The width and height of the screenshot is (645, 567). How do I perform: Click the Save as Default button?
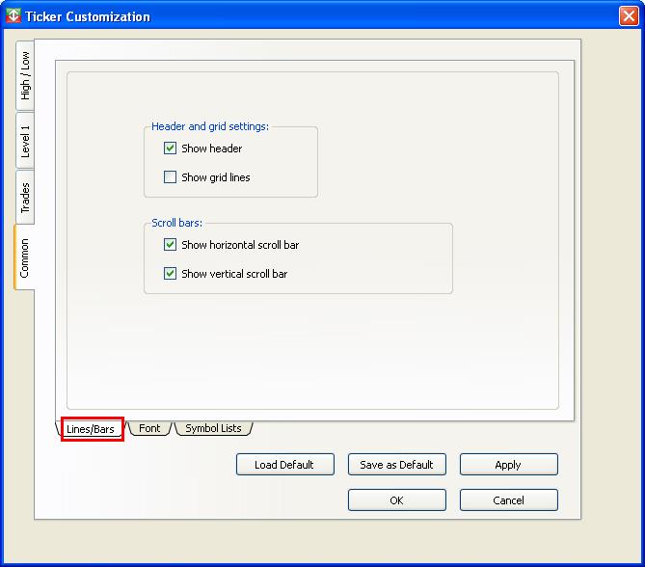pos(396,465)
